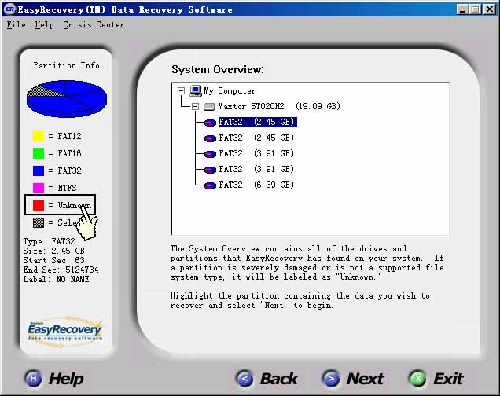Select the highlighted FAT32 (2.45 GB) partition
500x396 pixels.
[256, 123]
